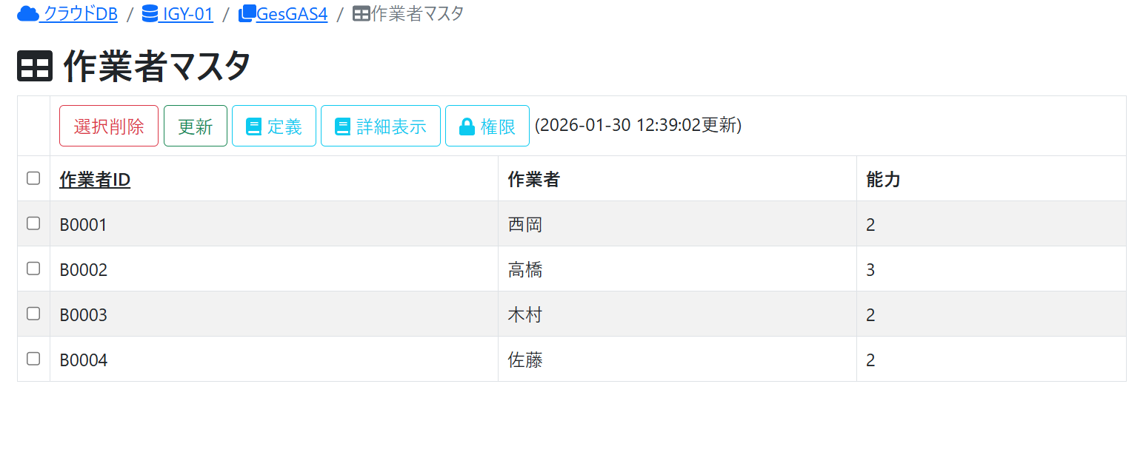The height and width of the screenshot is (455, 1146).
Task: Open the クラウドDB breadcrumb link
Action: point(80,13)
